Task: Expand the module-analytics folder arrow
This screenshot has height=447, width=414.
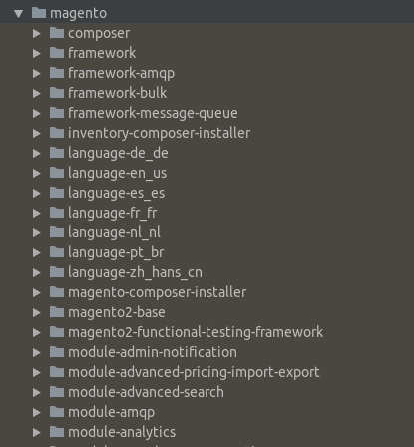Action: click(37, 432)
